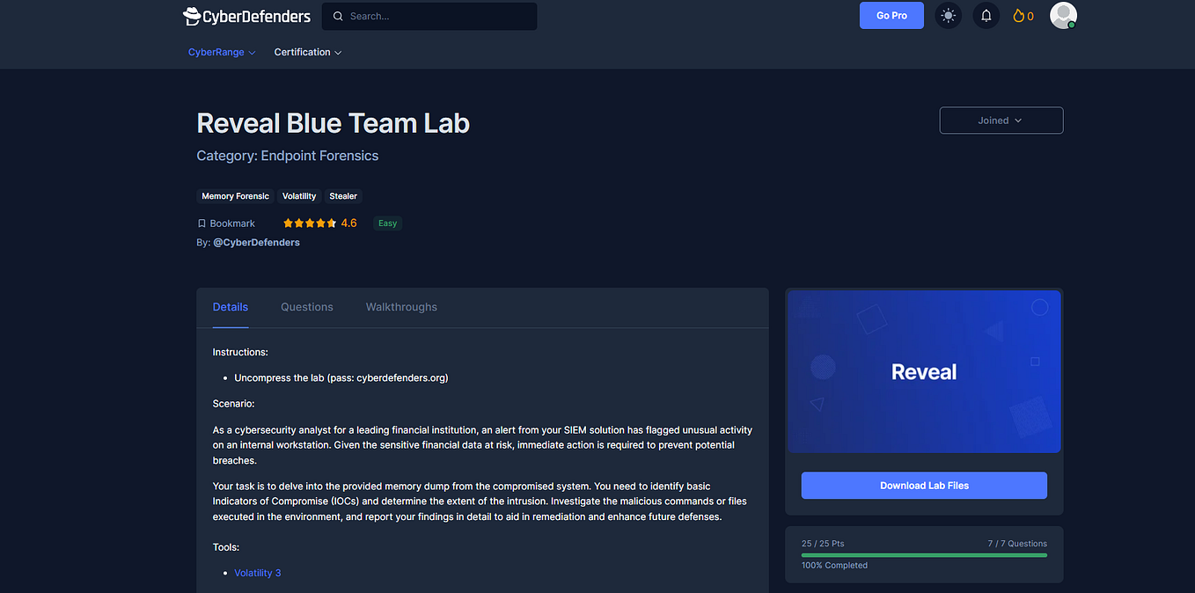The image size is (1195, 593).
Task: Click the Tools: heading
Action: (x=226, y=547)
